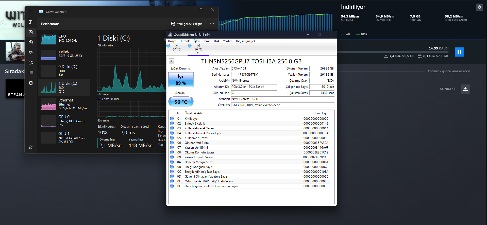
Task: Switch to D: drive tab at 31 °C
Action: (177, 49)
